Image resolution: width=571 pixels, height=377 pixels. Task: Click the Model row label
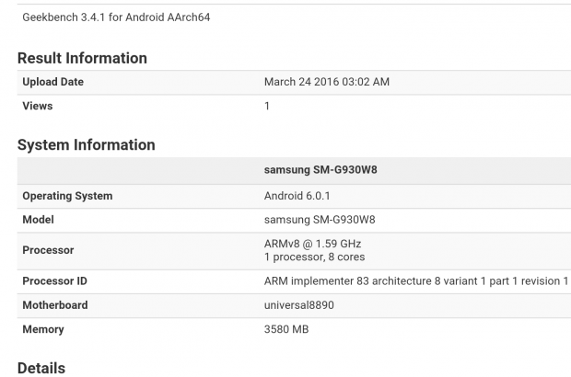38,220
